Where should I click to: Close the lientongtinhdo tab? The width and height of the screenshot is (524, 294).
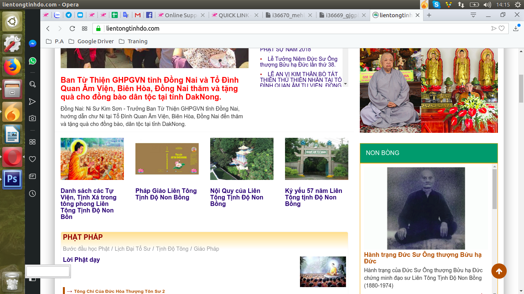coord(418,15)
